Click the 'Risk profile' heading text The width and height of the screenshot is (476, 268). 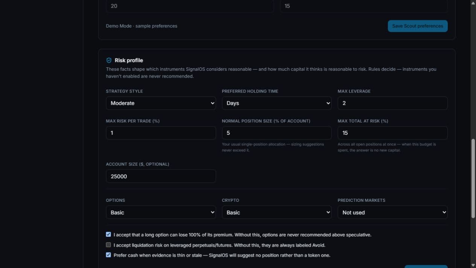[129, 60]
